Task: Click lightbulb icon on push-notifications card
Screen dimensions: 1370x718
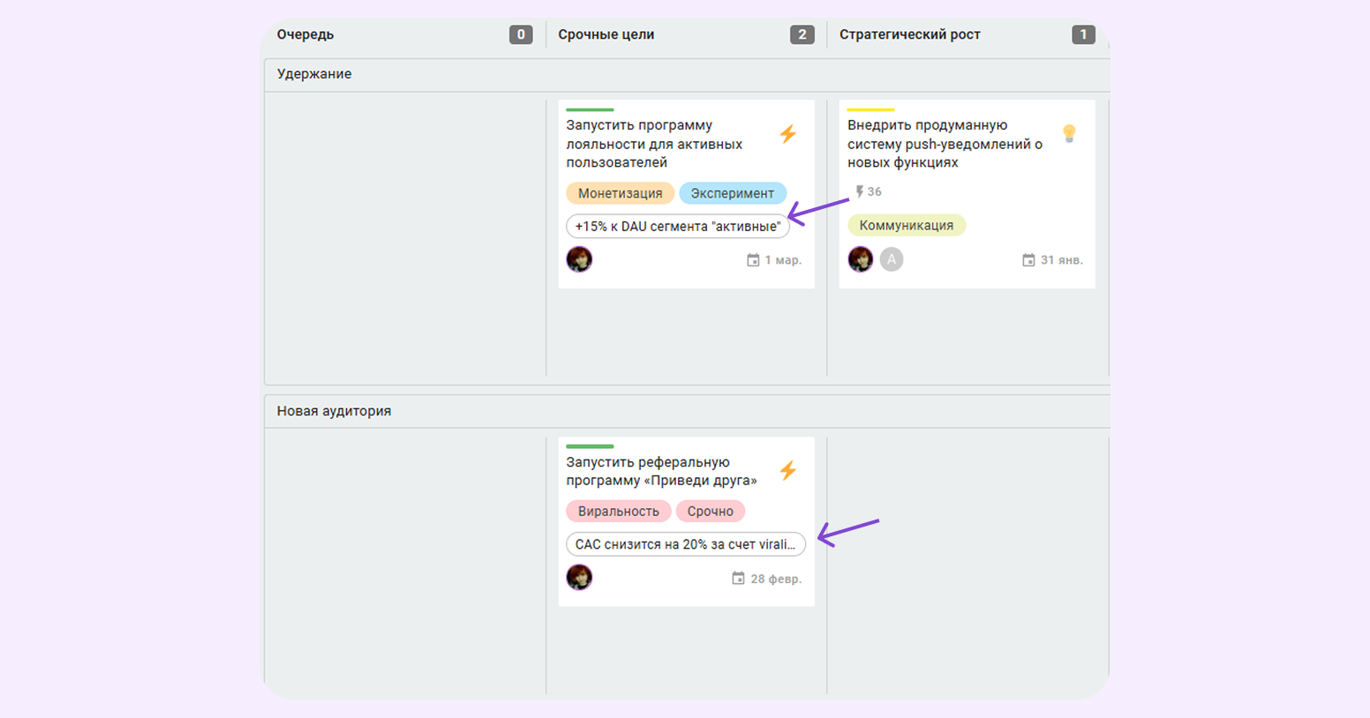Action: point(1069,133)
